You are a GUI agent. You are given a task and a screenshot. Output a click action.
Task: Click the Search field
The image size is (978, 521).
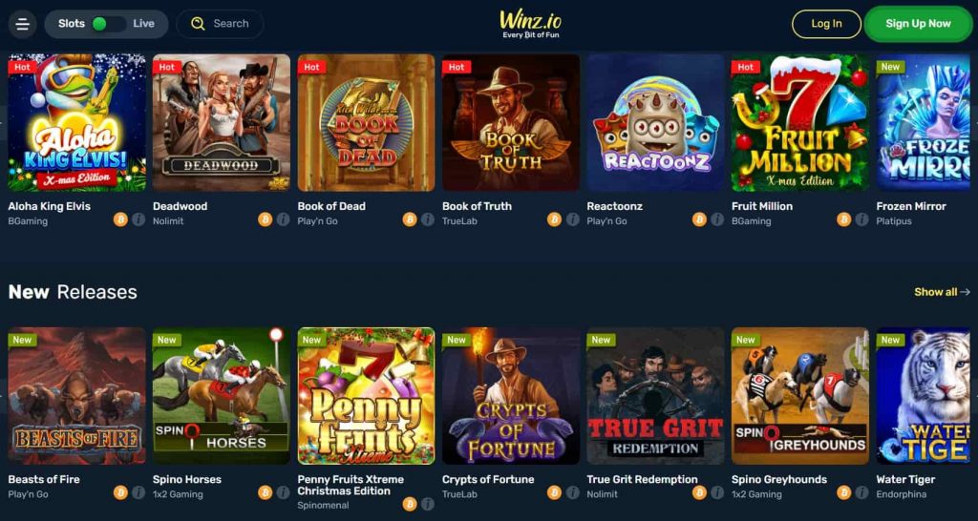coord(220,24)
